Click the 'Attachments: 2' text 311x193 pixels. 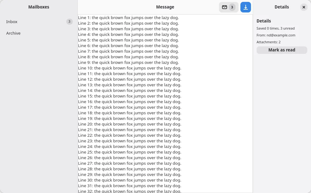coord(268,42)
